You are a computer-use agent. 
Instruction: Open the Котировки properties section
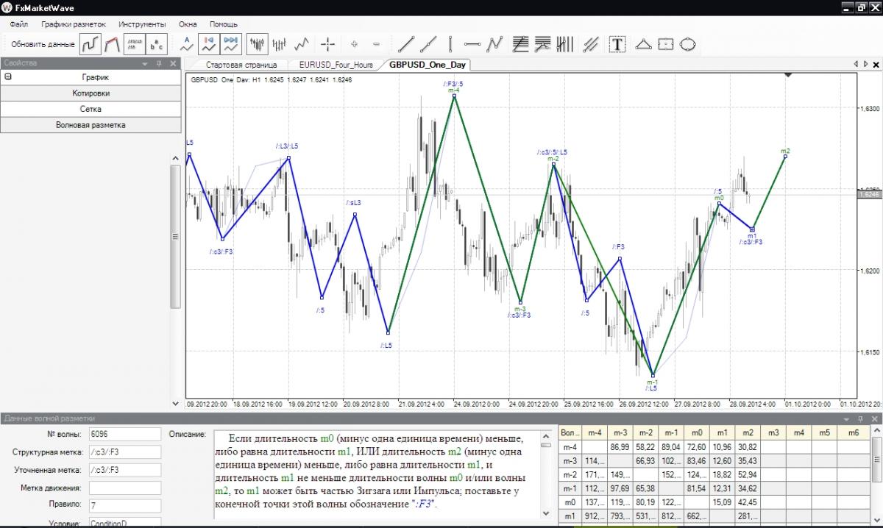click(x=91, y=93)
